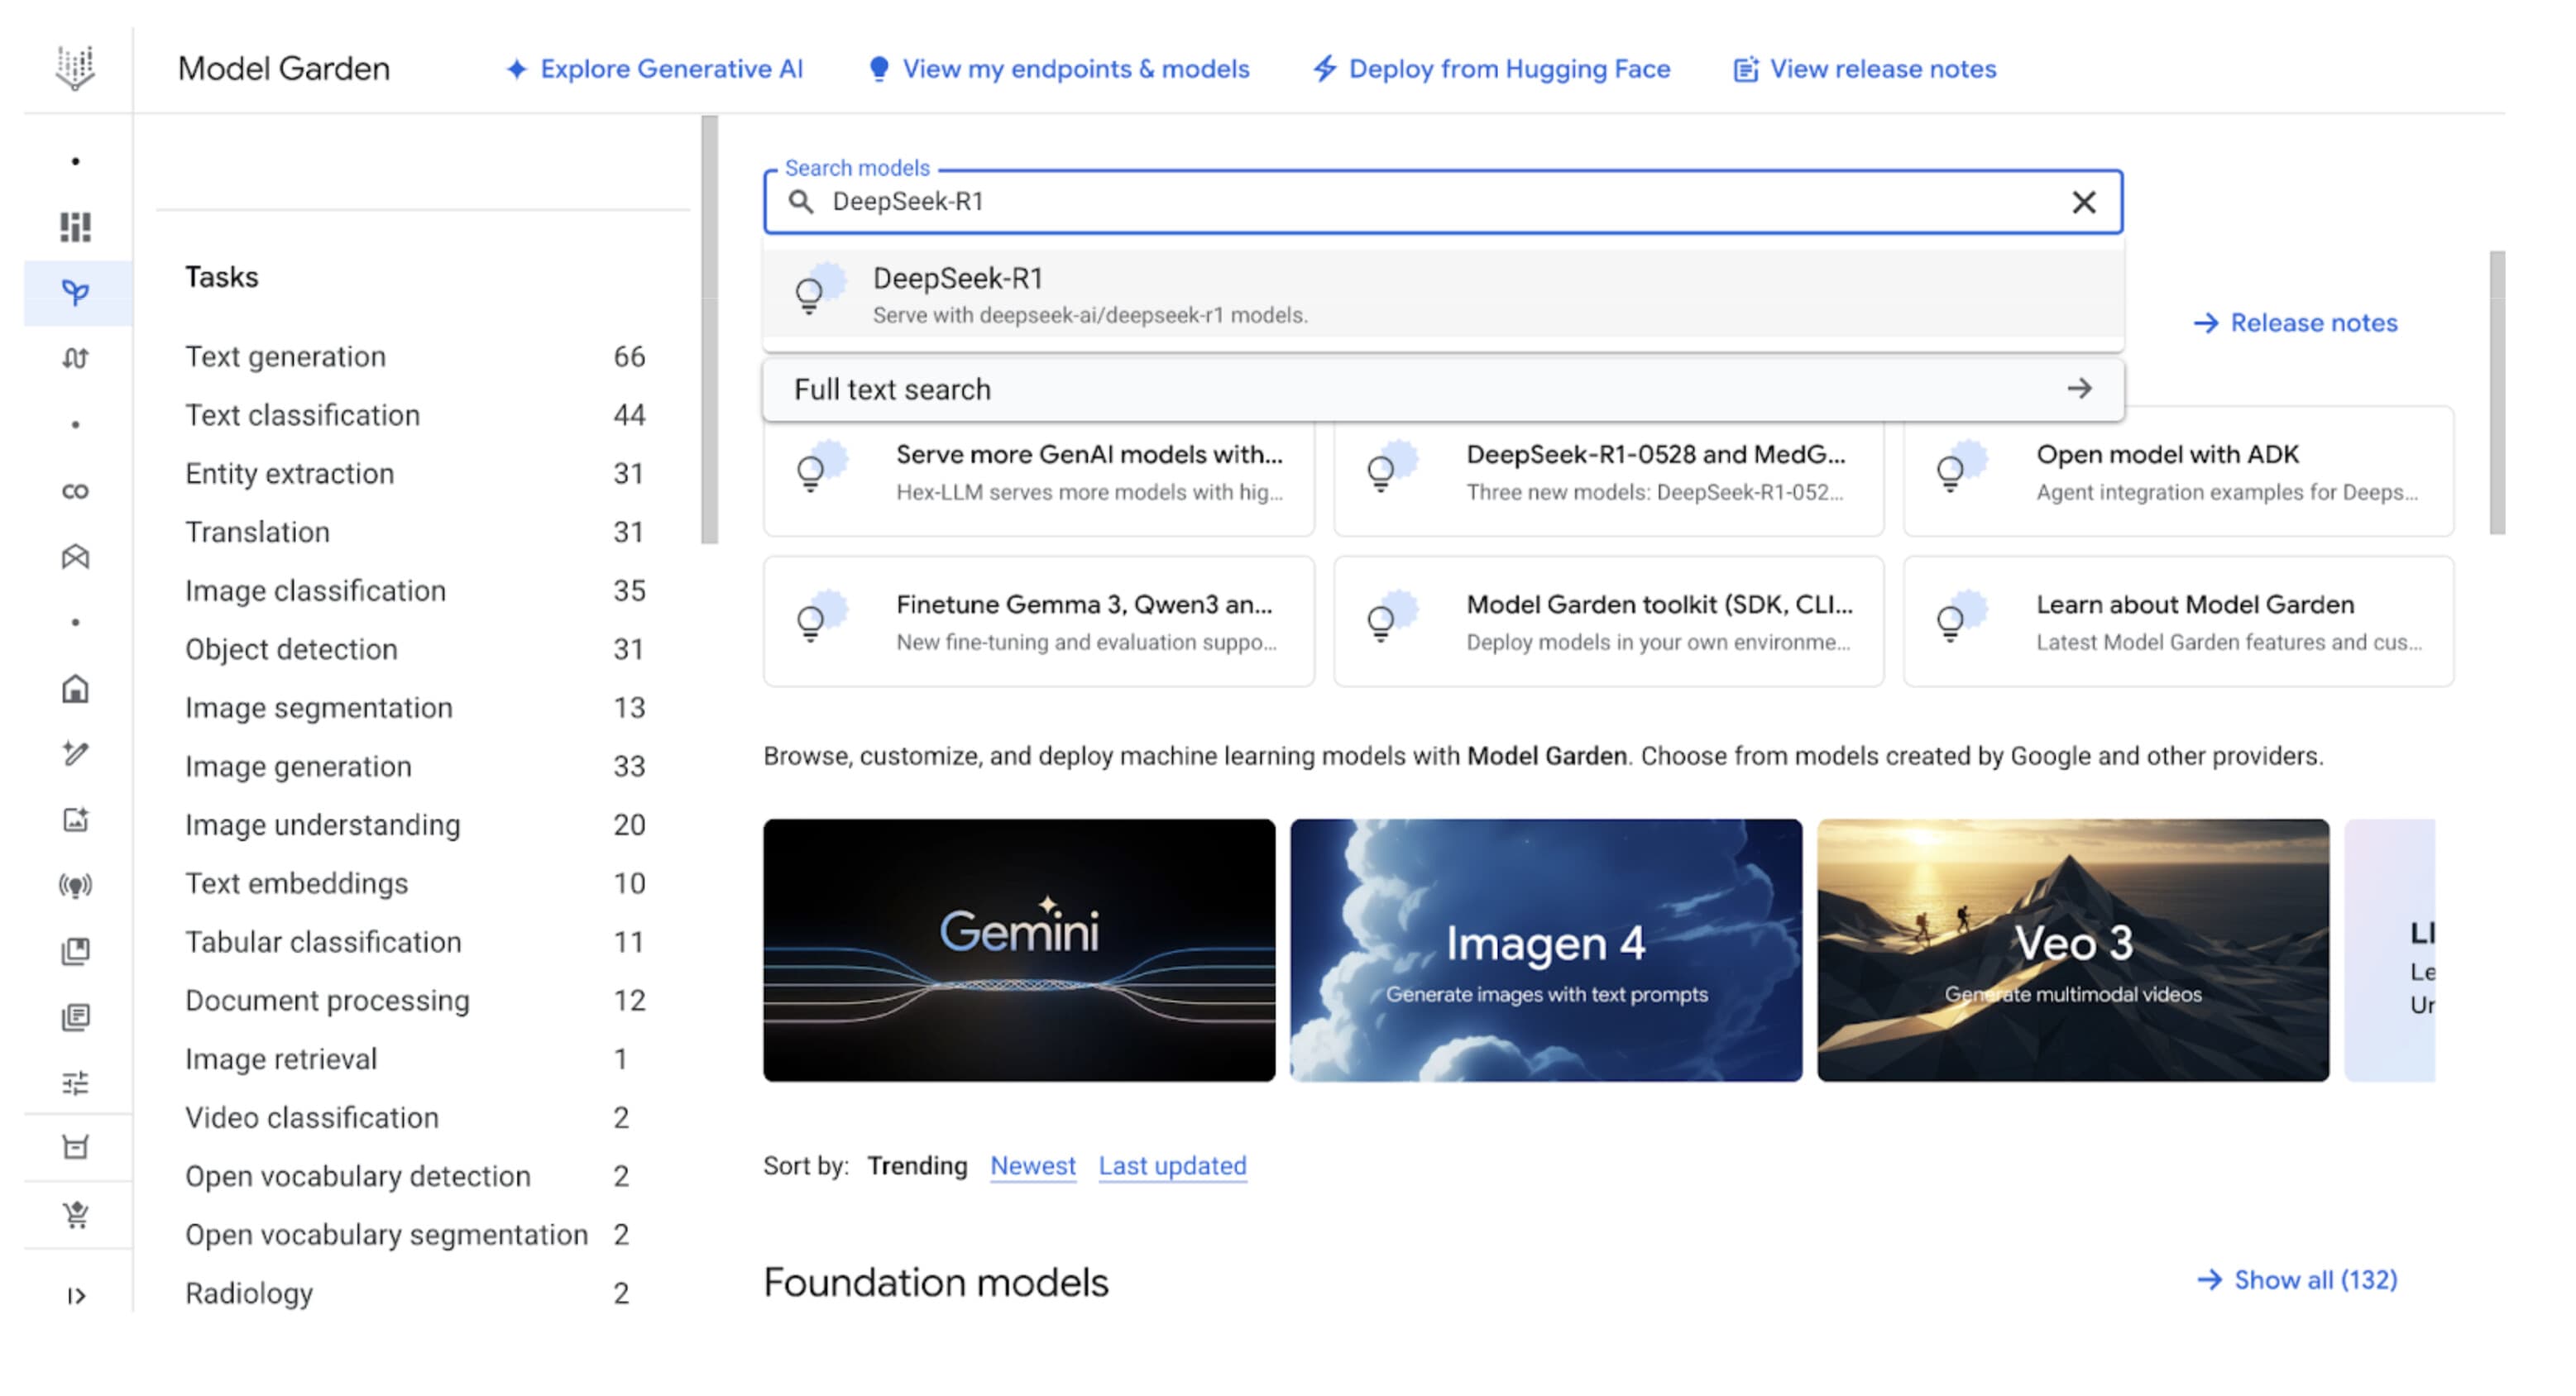The image size is (2576, 1396).
Task: Click the bulb icon of View my endpoints
Action: click(878, 69)
